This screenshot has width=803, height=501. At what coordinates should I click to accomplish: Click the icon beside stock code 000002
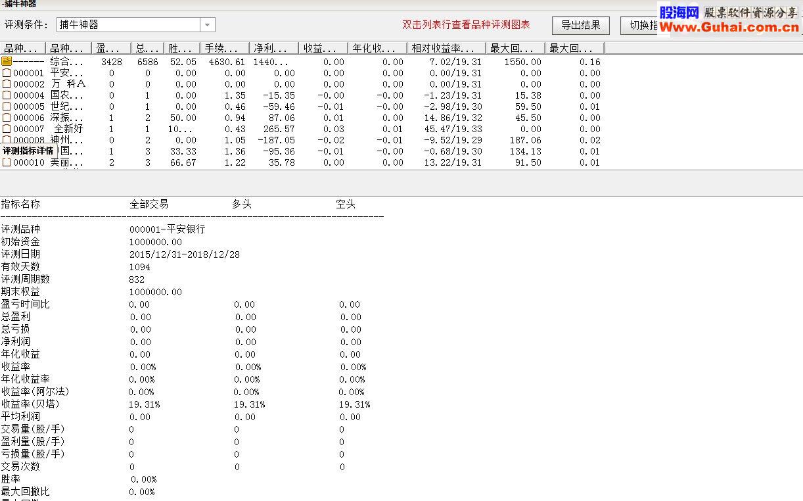tap(7, 84)
